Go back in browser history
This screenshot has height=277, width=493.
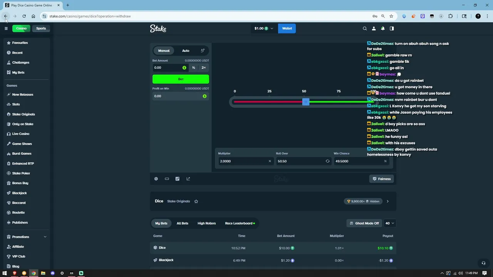coord(6,16)
